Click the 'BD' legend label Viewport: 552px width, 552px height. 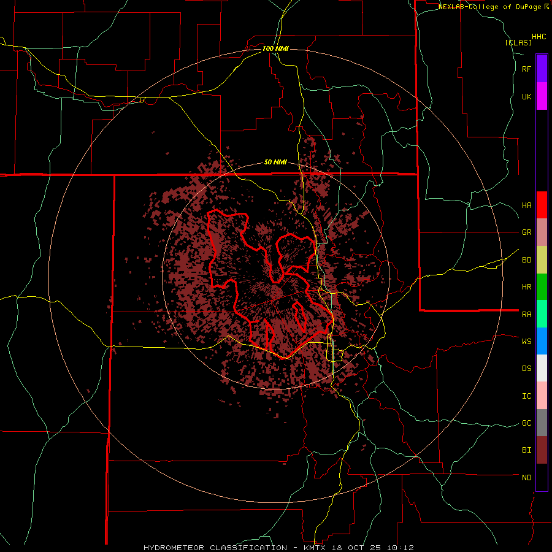526,260
